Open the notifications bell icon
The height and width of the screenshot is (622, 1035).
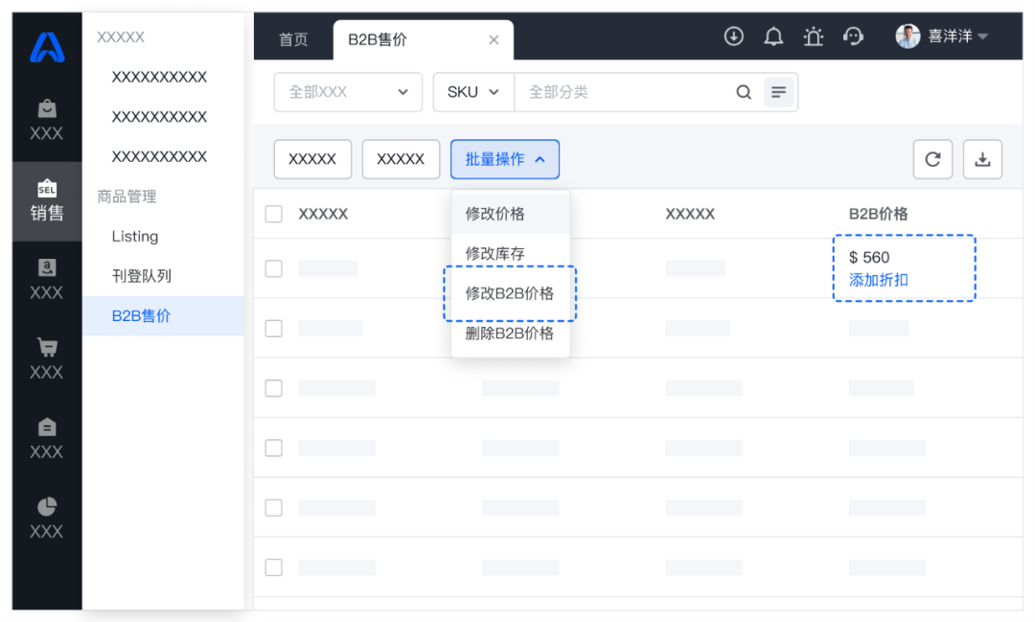(x=773, y=35)
